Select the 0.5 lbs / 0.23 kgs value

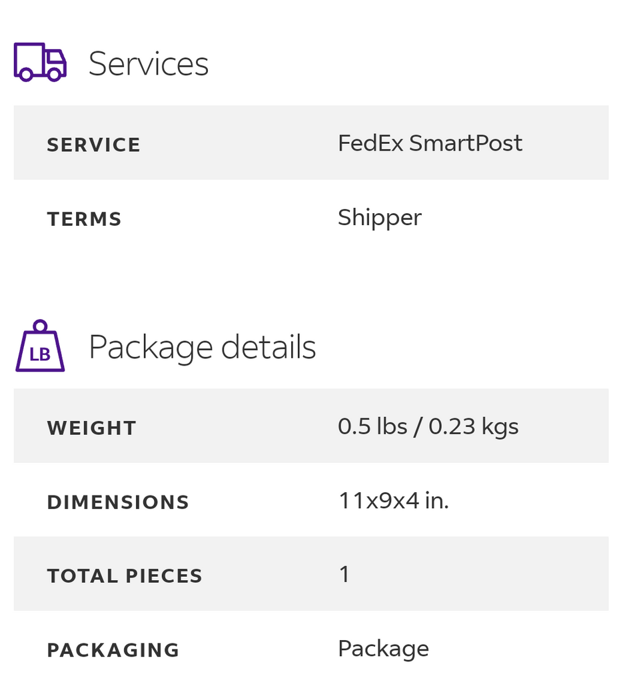tap(428, 426)
